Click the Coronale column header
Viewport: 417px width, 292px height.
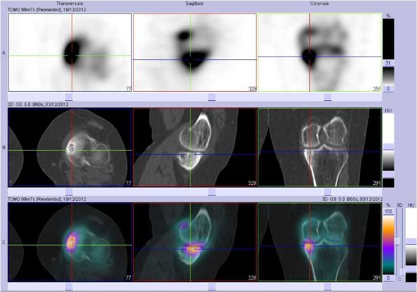click(319, 4)
